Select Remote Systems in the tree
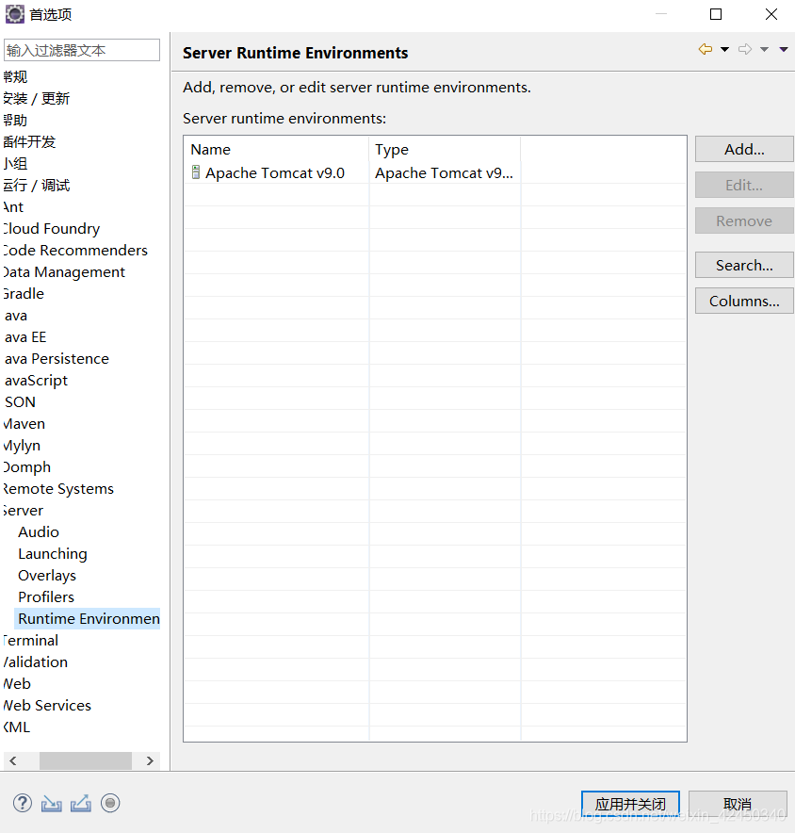This screenshot has height=833, width=795. click(x=58, y=489)
